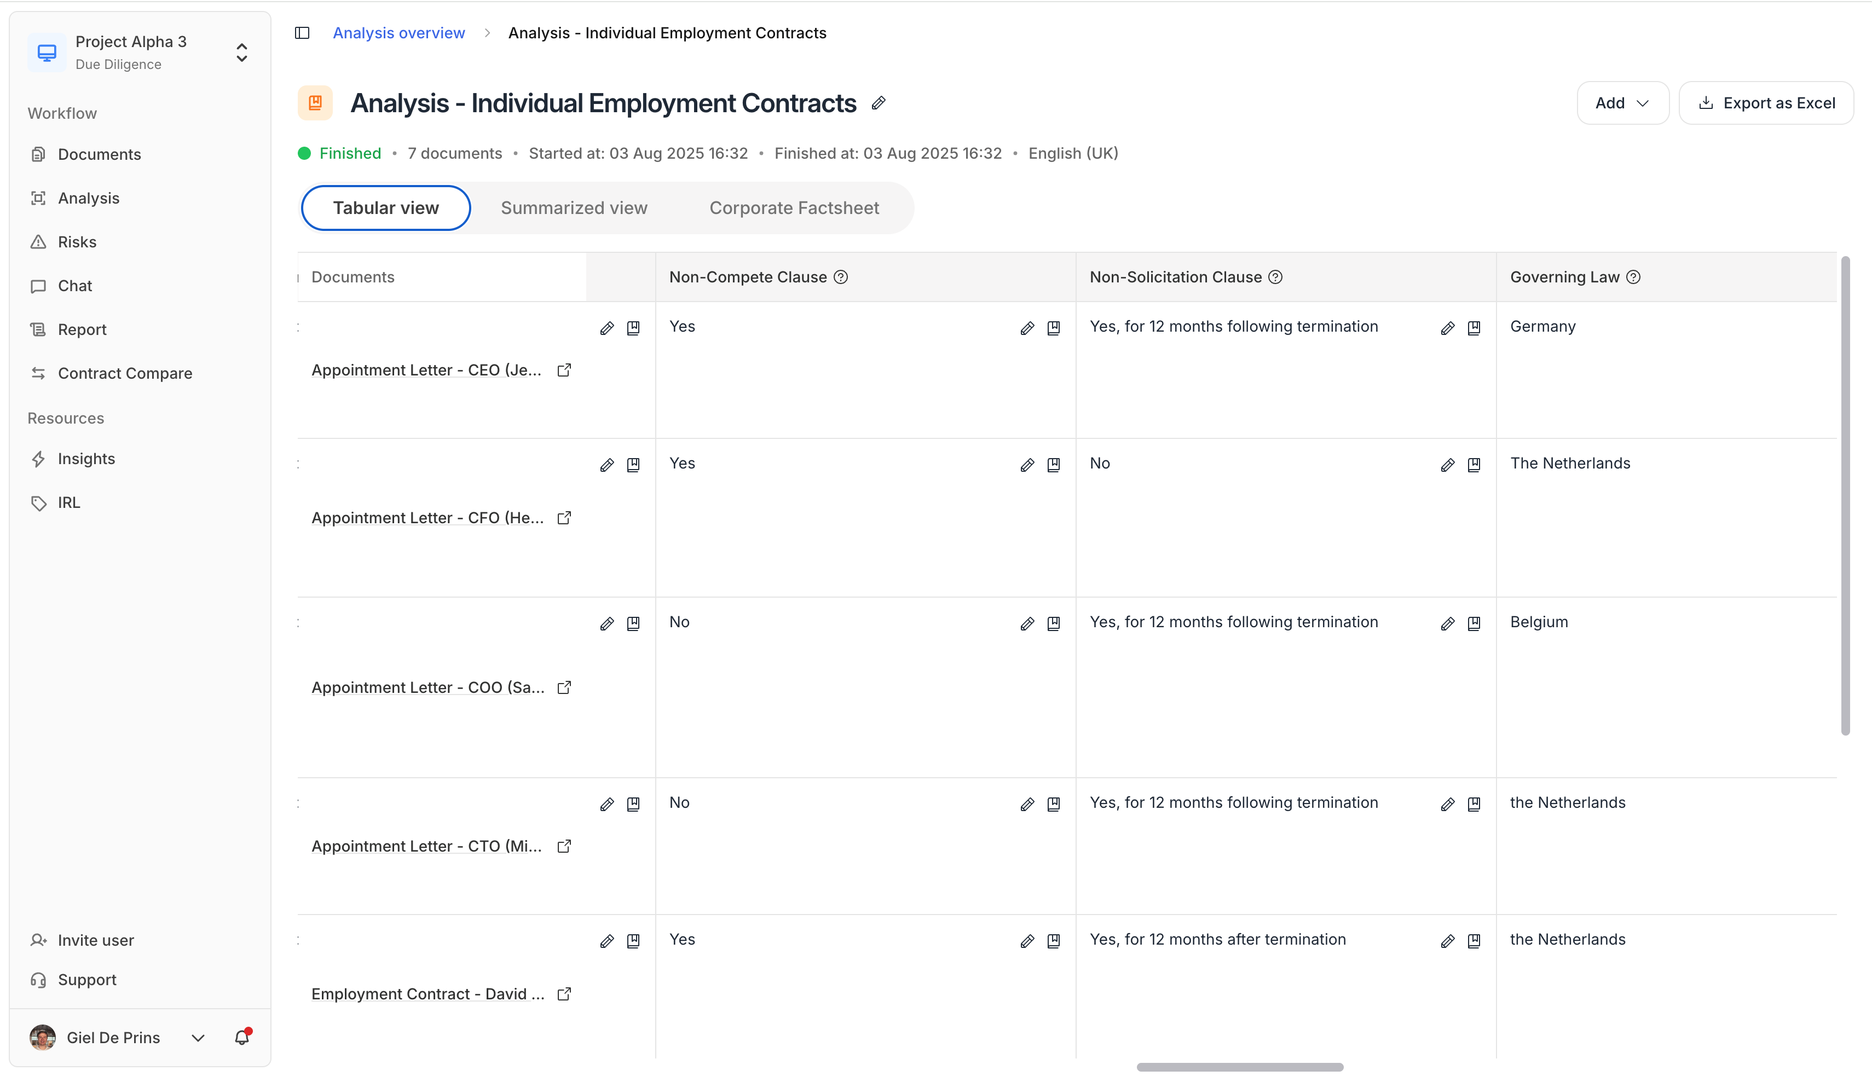This screenshot has height=1076, width=1872.
Task: View source for CEO Non-Compete value
Action: tap(1054, 328)
